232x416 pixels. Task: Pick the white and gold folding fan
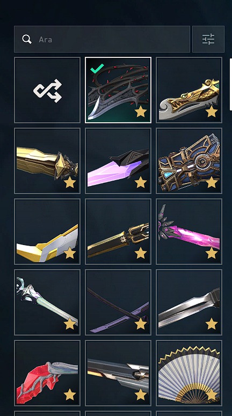(x=189, y=373)
